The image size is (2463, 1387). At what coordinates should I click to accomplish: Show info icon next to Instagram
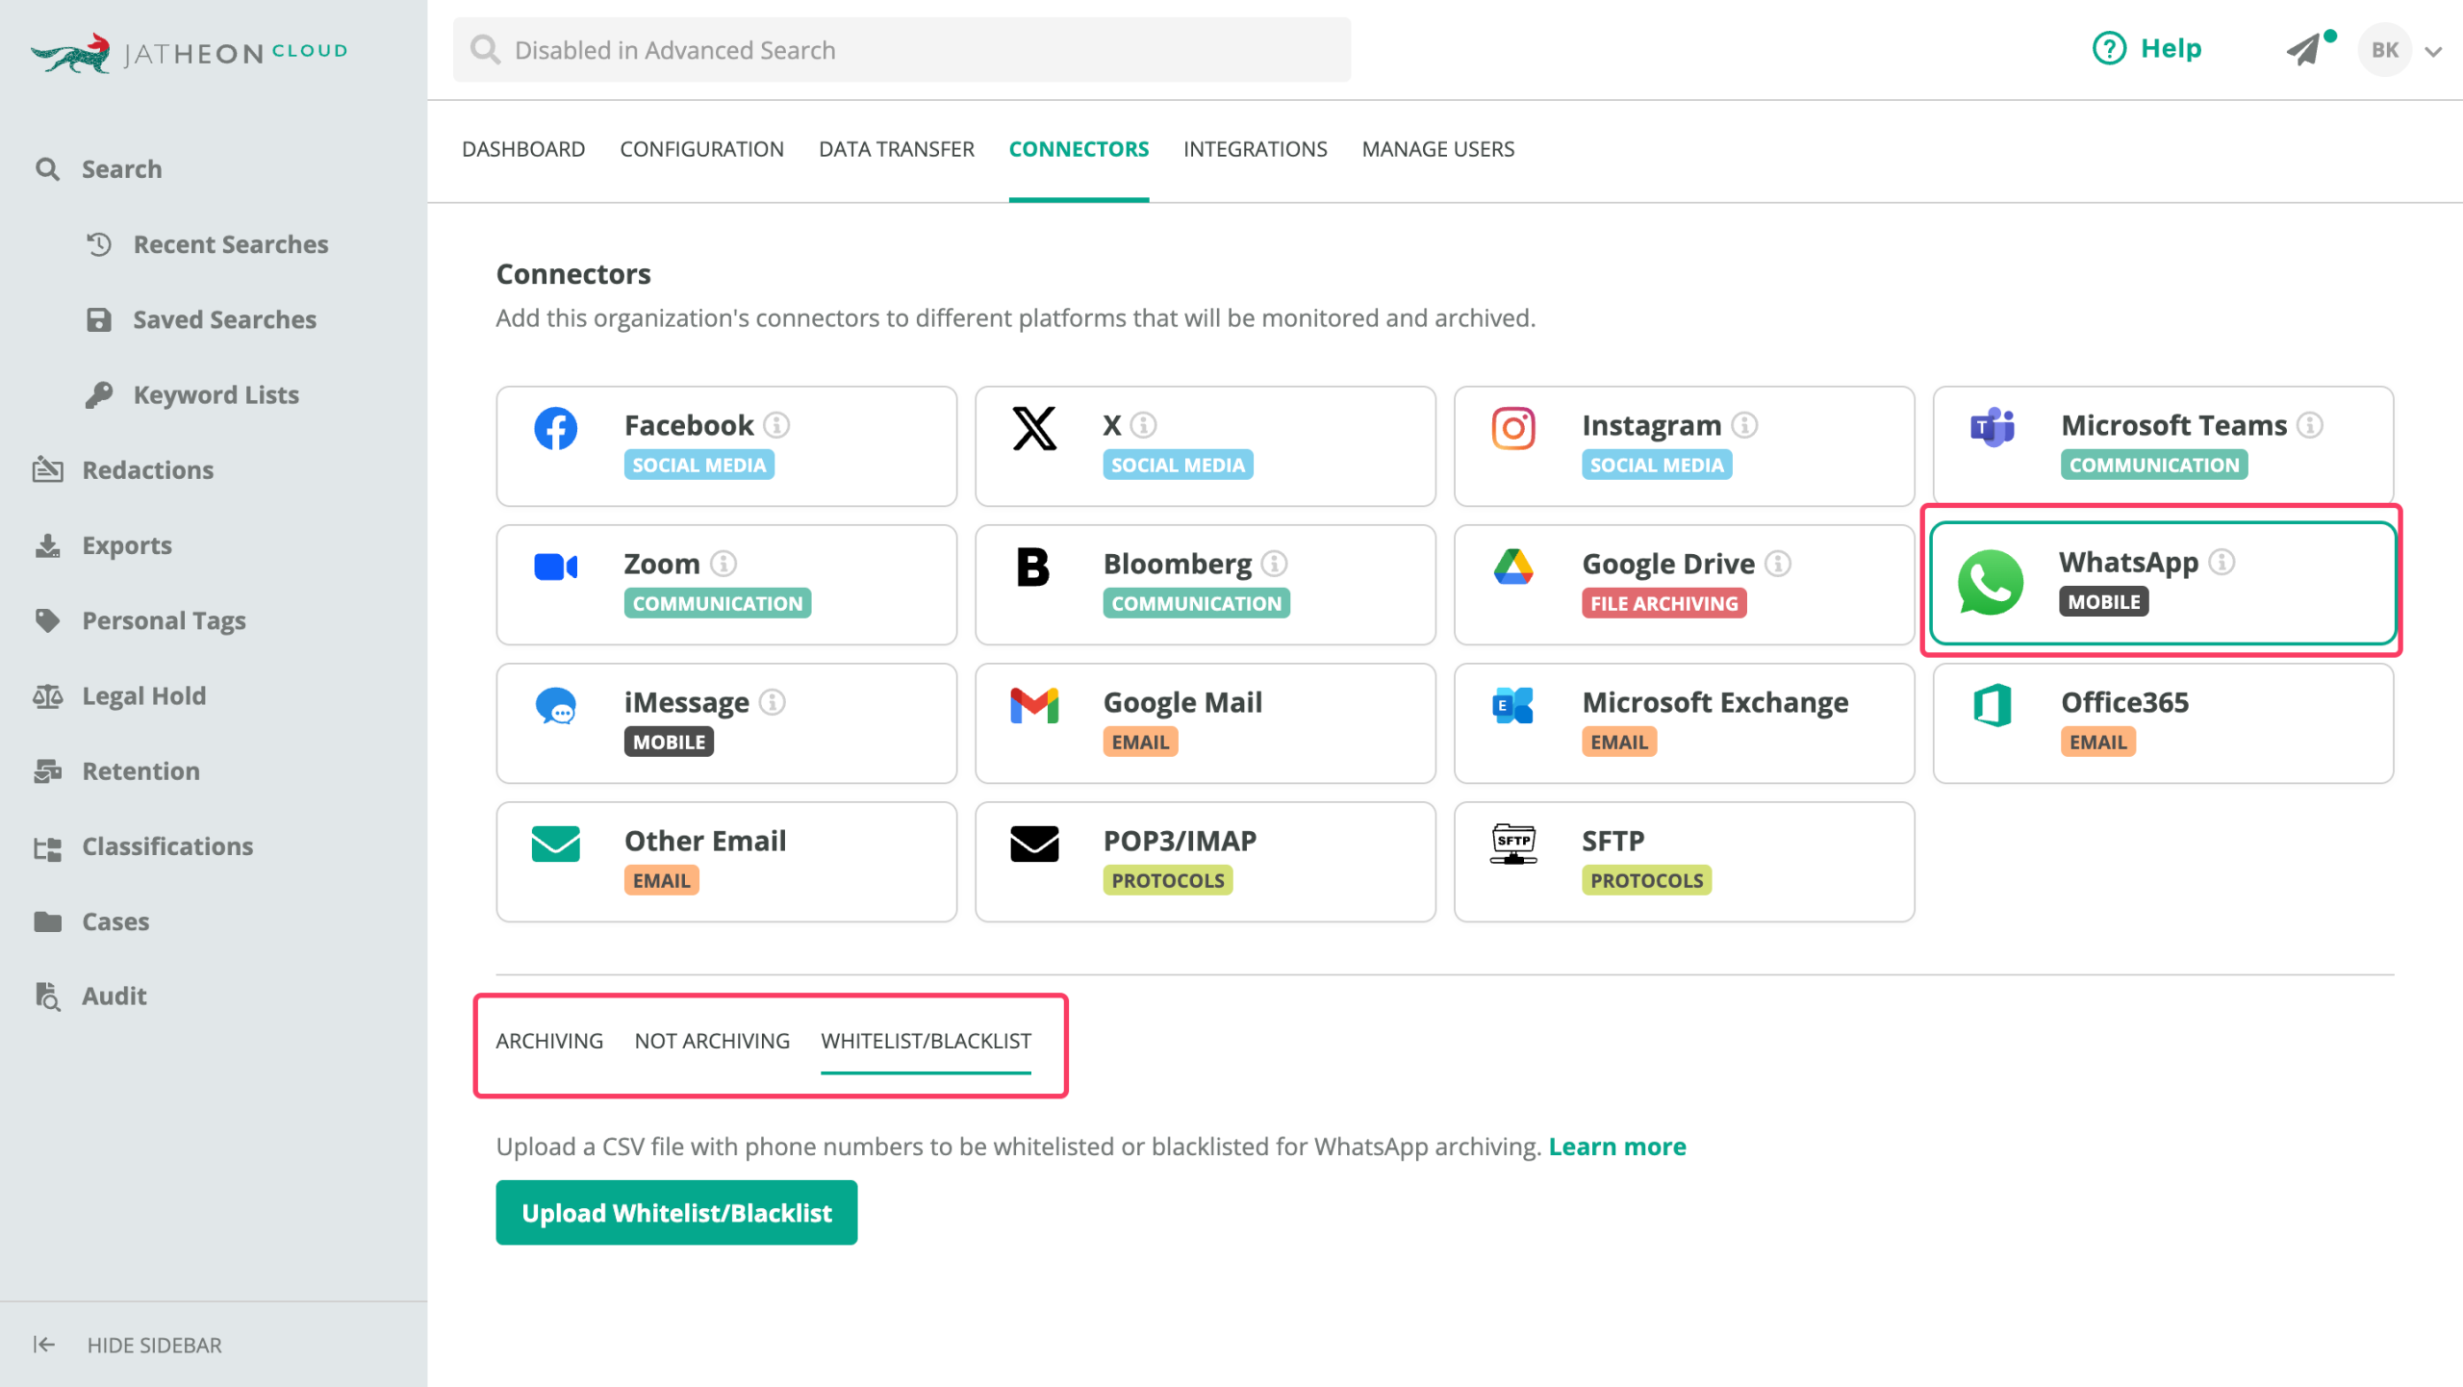point(1744,425)
